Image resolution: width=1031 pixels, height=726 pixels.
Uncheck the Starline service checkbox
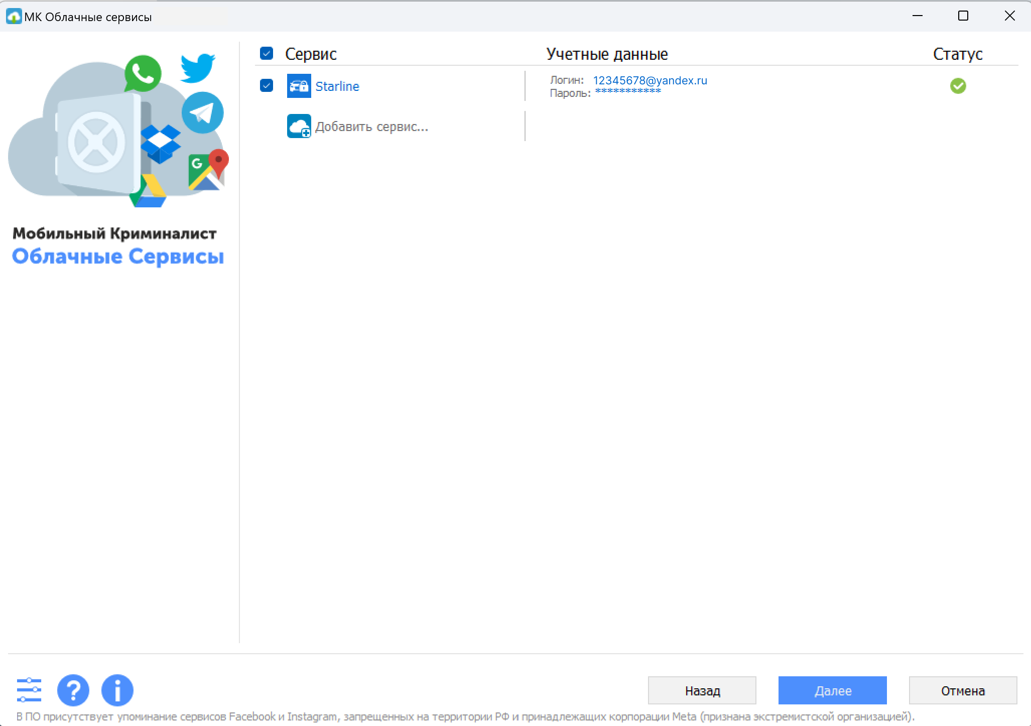coord(267,85)
